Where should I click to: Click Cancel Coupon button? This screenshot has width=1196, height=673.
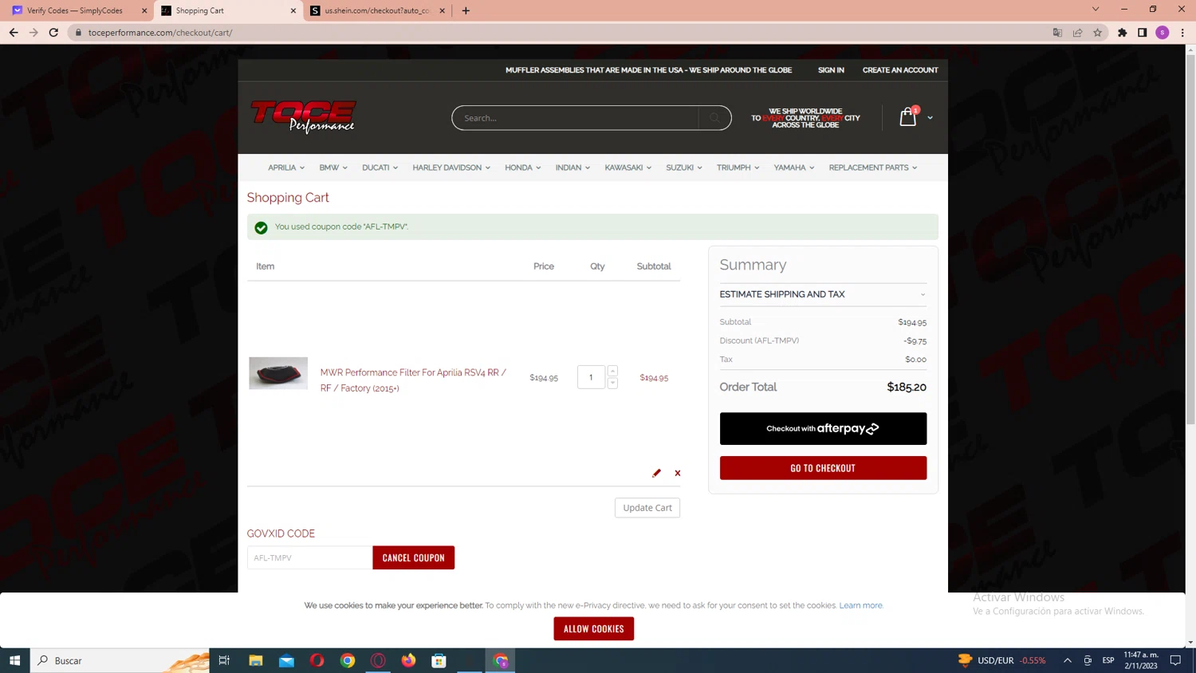413,557
